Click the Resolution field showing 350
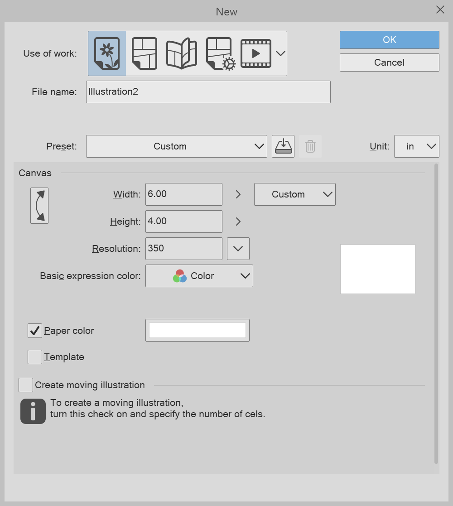Screen dimensions: 453x506 (183, 249)
